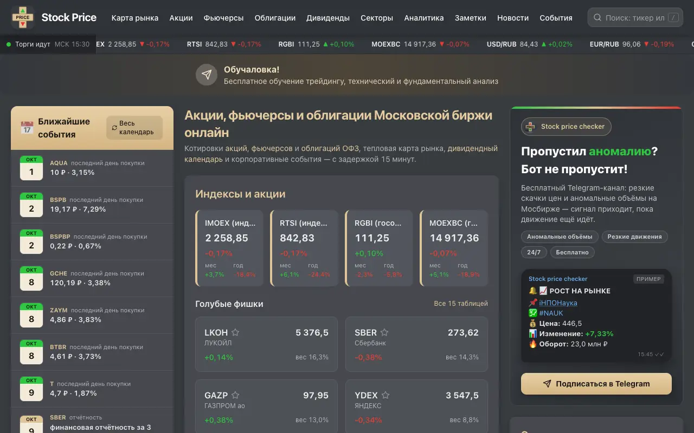
Task: Click the 24/7 tag
Action: click(534, 252)
